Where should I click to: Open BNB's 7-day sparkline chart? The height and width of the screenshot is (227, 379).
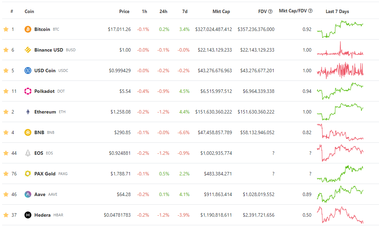340,132
